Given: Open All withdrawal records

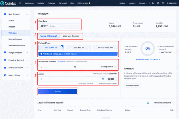Looking at the screenshot, I should (x=162, y=103).
